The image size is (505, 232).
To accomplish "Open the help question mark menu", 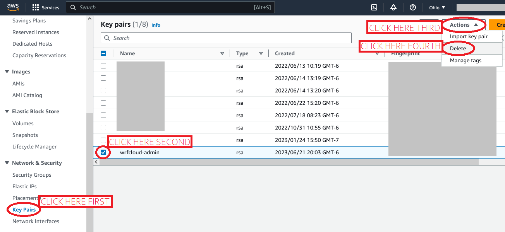I will 413,7.
